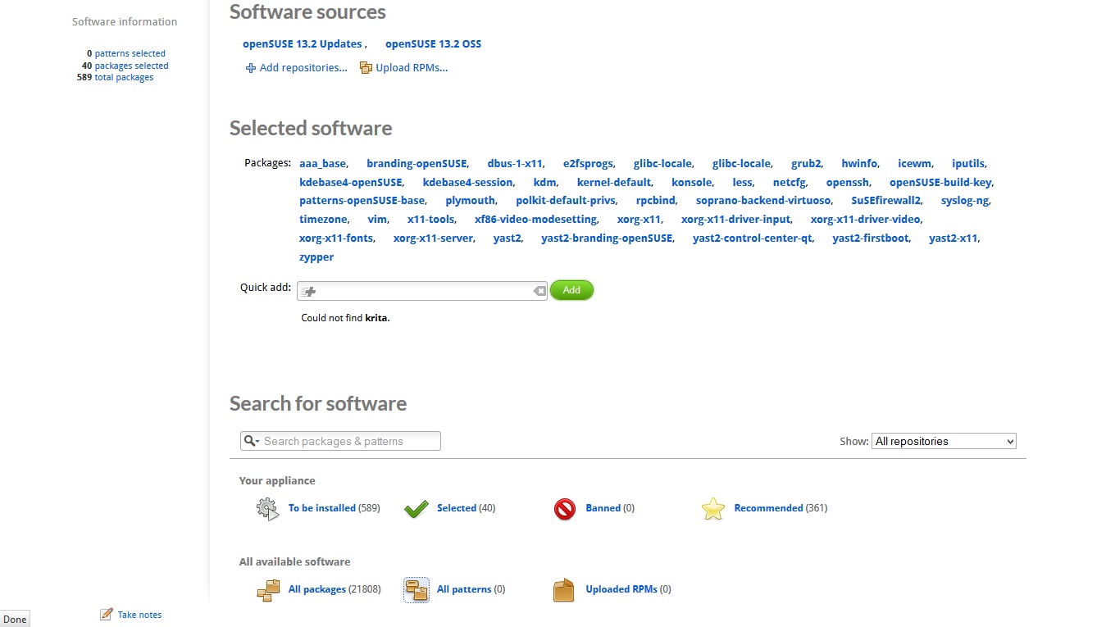Image resolution: width=1097 pixels, height=627 pixels.
Task: Open the rpcbind package
Action: (x=656, y=201)
